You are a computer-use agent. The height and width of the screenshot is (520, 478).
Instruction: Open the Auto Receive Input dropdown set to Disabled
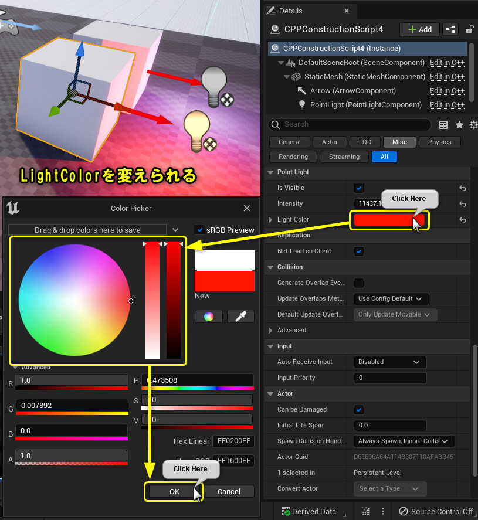[389, 362]
